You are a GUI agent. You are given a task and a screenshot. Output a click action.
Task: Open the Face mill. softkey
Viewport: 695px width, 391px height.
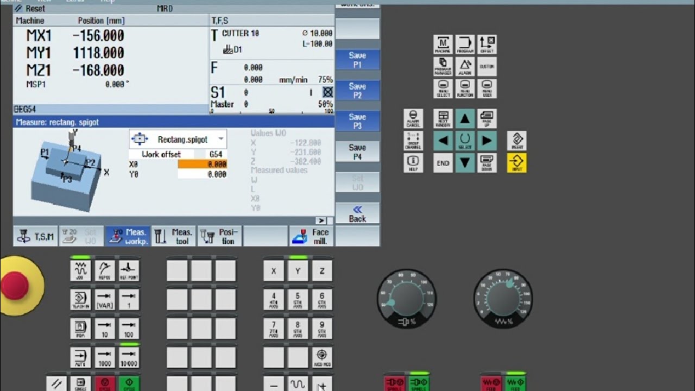point(312,236)
